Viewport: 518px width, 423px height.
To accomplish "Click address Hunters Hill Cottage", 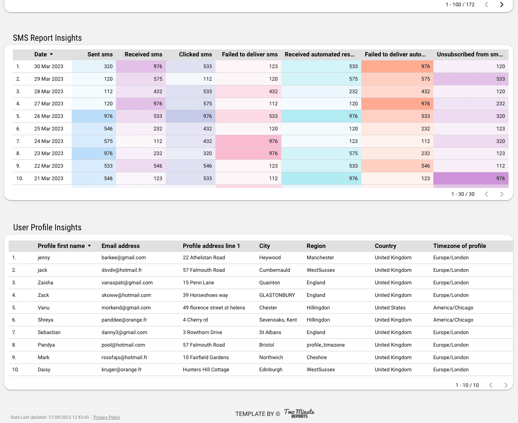I will (206, 370).
